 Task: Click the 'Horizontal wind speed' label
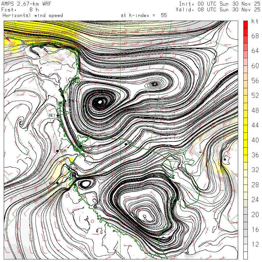[x=33, y=15]
